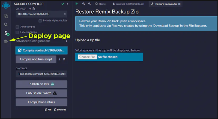This screenshot has width=218, height=119.
Task: Open the Solidity Compiler sidebar icon
Action: 6,33
